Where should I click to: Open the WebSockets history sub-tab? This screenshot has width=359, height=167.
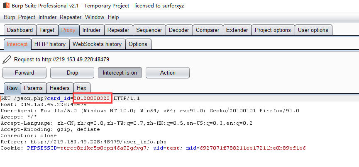pos(97,44)
